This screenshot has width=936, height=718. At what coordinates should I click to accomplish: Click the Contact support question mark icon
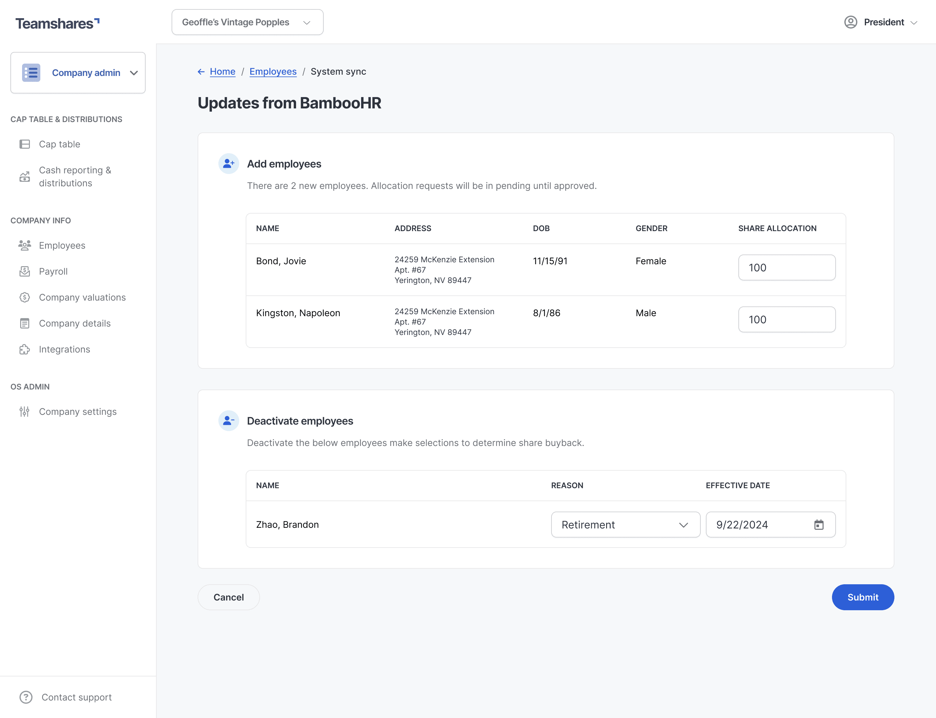pos(26,697)
